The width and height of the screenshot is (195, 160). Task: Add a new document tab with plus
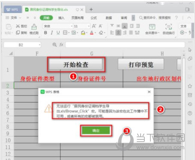click(91, 9)
